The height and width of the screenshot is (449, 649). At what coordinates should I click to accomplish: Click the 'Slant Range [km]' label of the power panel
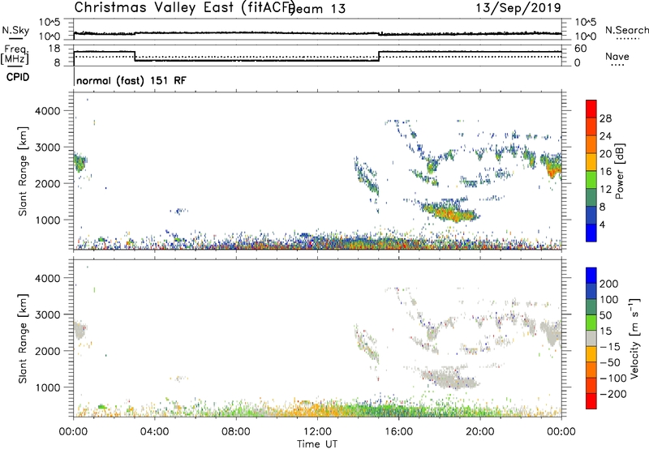(23, 171)
